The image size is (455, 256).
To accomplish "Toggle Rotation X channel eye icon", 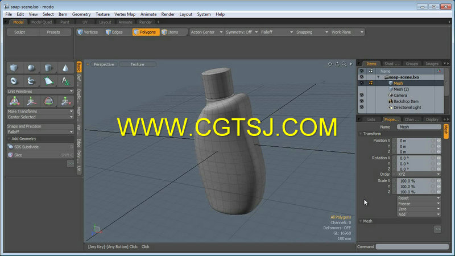I will (x=439, y=158).
